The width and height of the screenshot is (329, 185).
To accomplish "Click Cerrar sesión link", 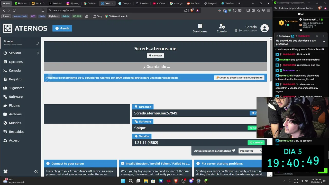I will click(248, 31).
